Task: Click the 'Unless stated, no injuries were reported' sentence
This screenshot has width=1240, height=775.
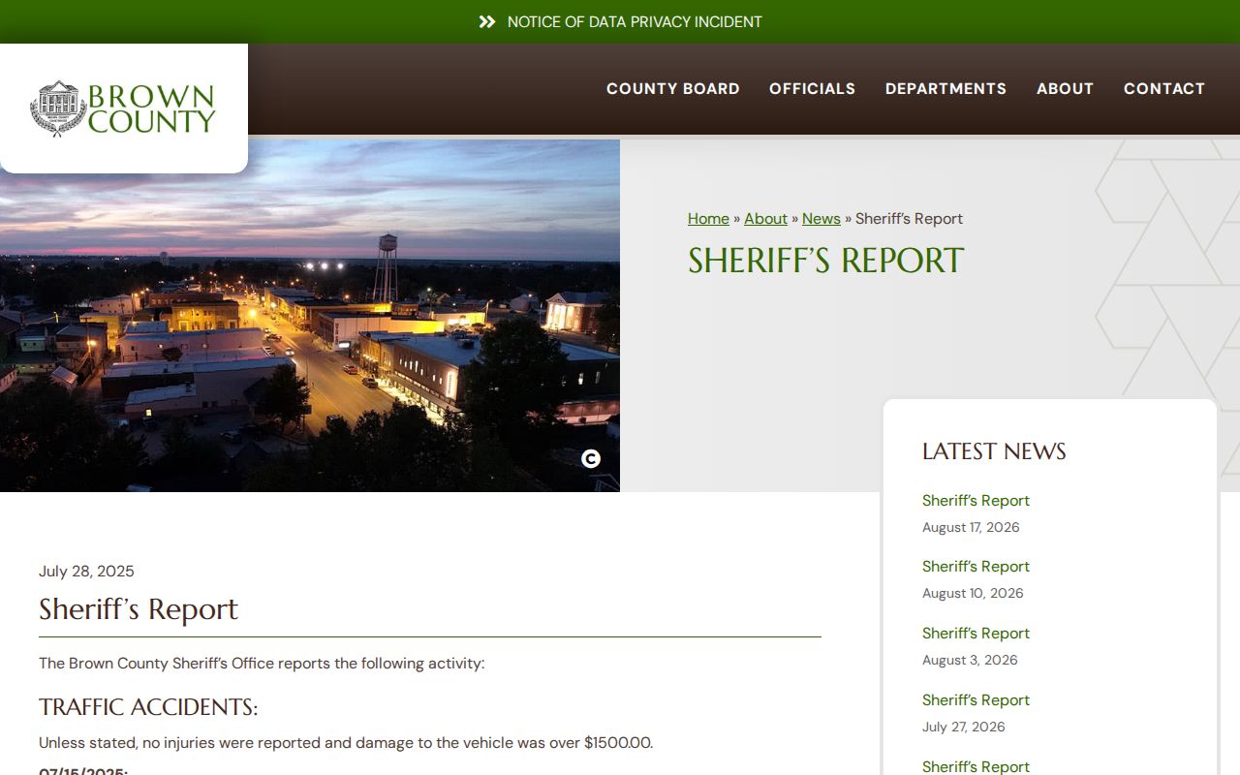Action: [346, 743]
